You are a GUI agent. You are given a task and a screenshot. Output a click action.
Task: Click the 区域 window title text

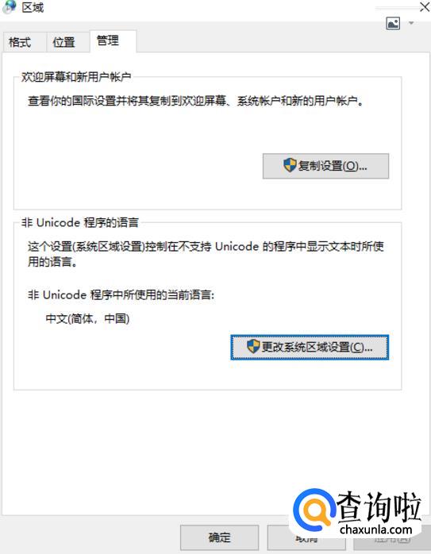point(33,7)
